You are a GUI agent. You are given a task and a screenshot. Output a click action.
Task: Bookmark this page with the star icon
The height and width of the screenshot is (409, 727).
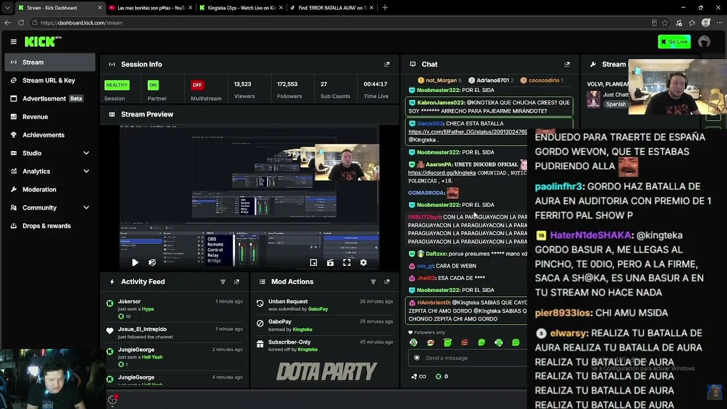[x=666, y=23]
